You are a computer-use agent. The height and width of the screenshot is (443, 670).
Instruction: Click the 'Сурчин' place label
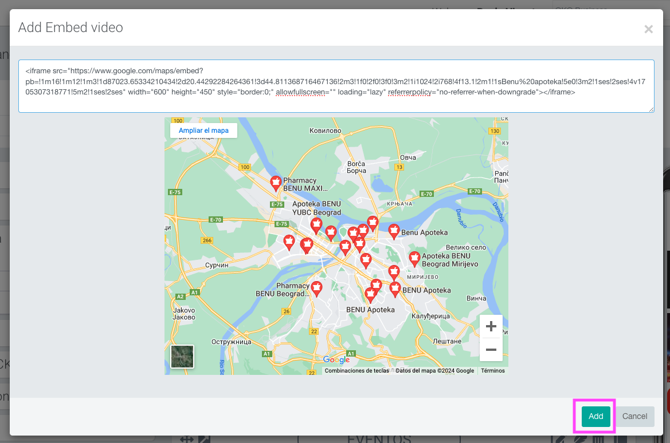coord(217,265)
